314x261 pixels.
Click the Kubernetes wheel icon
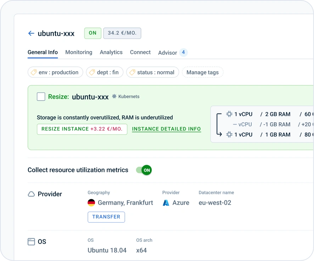point(114,96)
